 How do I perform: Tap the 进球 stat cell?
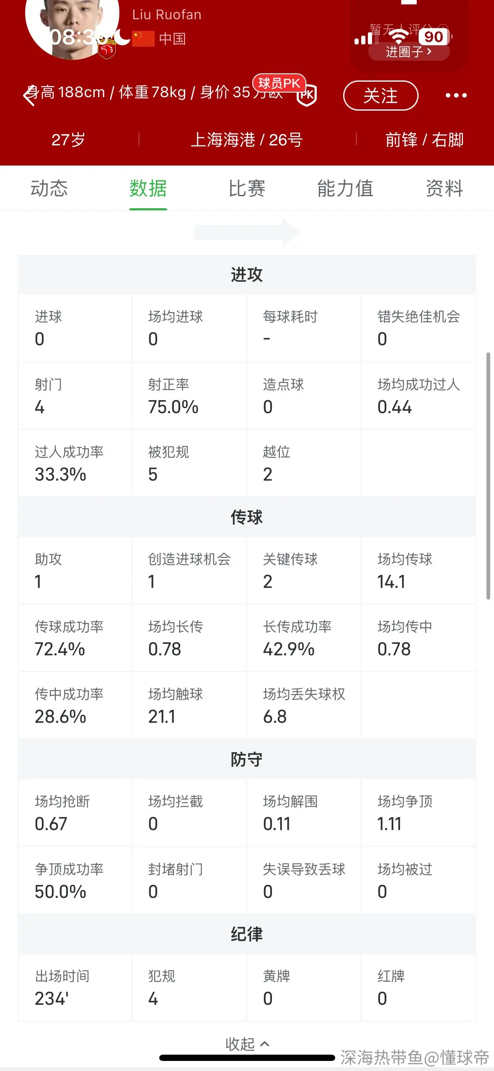pyautogui.click(x=75, y=328)
